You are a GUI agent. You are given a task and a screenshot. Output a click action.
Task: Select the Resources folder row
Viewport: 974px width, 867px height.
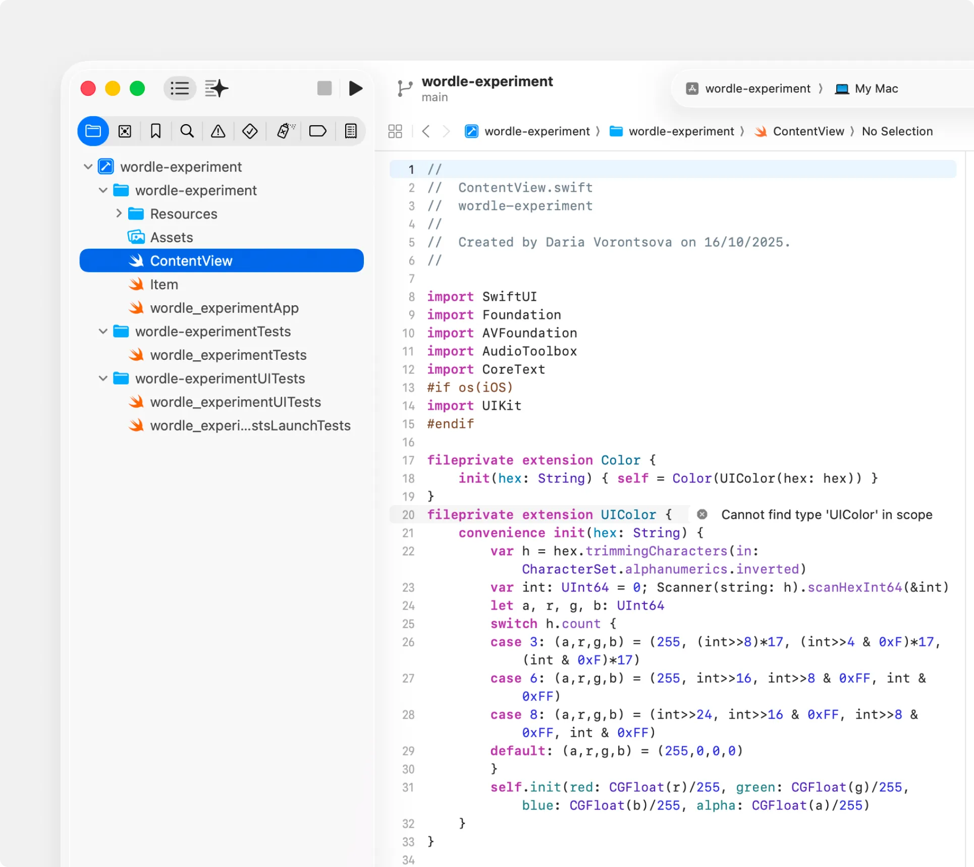coord(222,213)
